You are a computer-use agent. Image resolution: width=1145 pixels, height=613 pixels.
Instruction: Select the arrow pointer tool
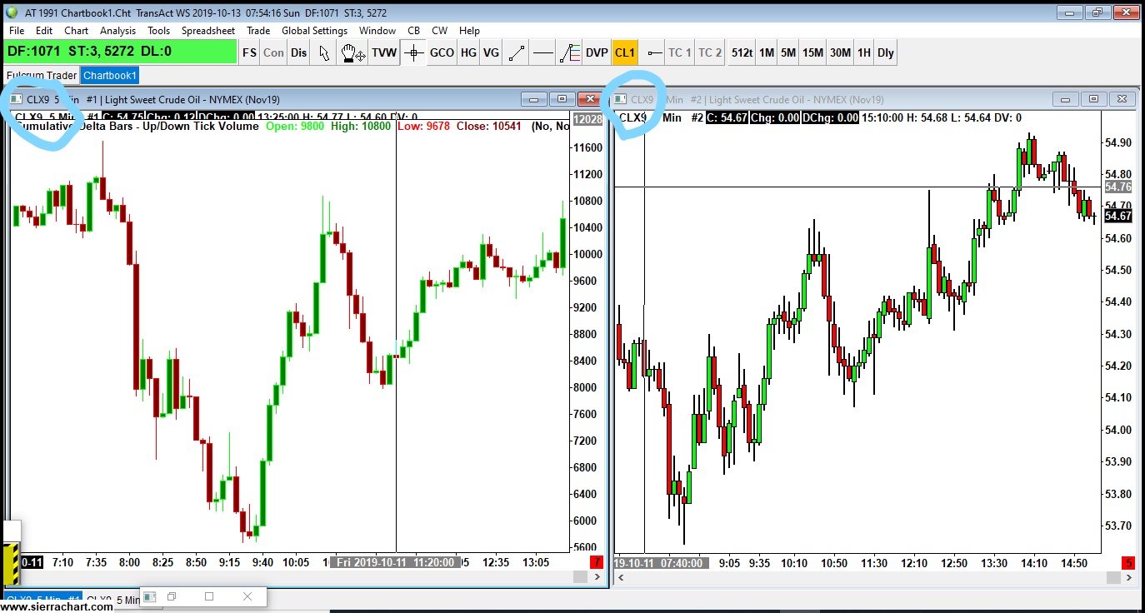pos(325,52)
